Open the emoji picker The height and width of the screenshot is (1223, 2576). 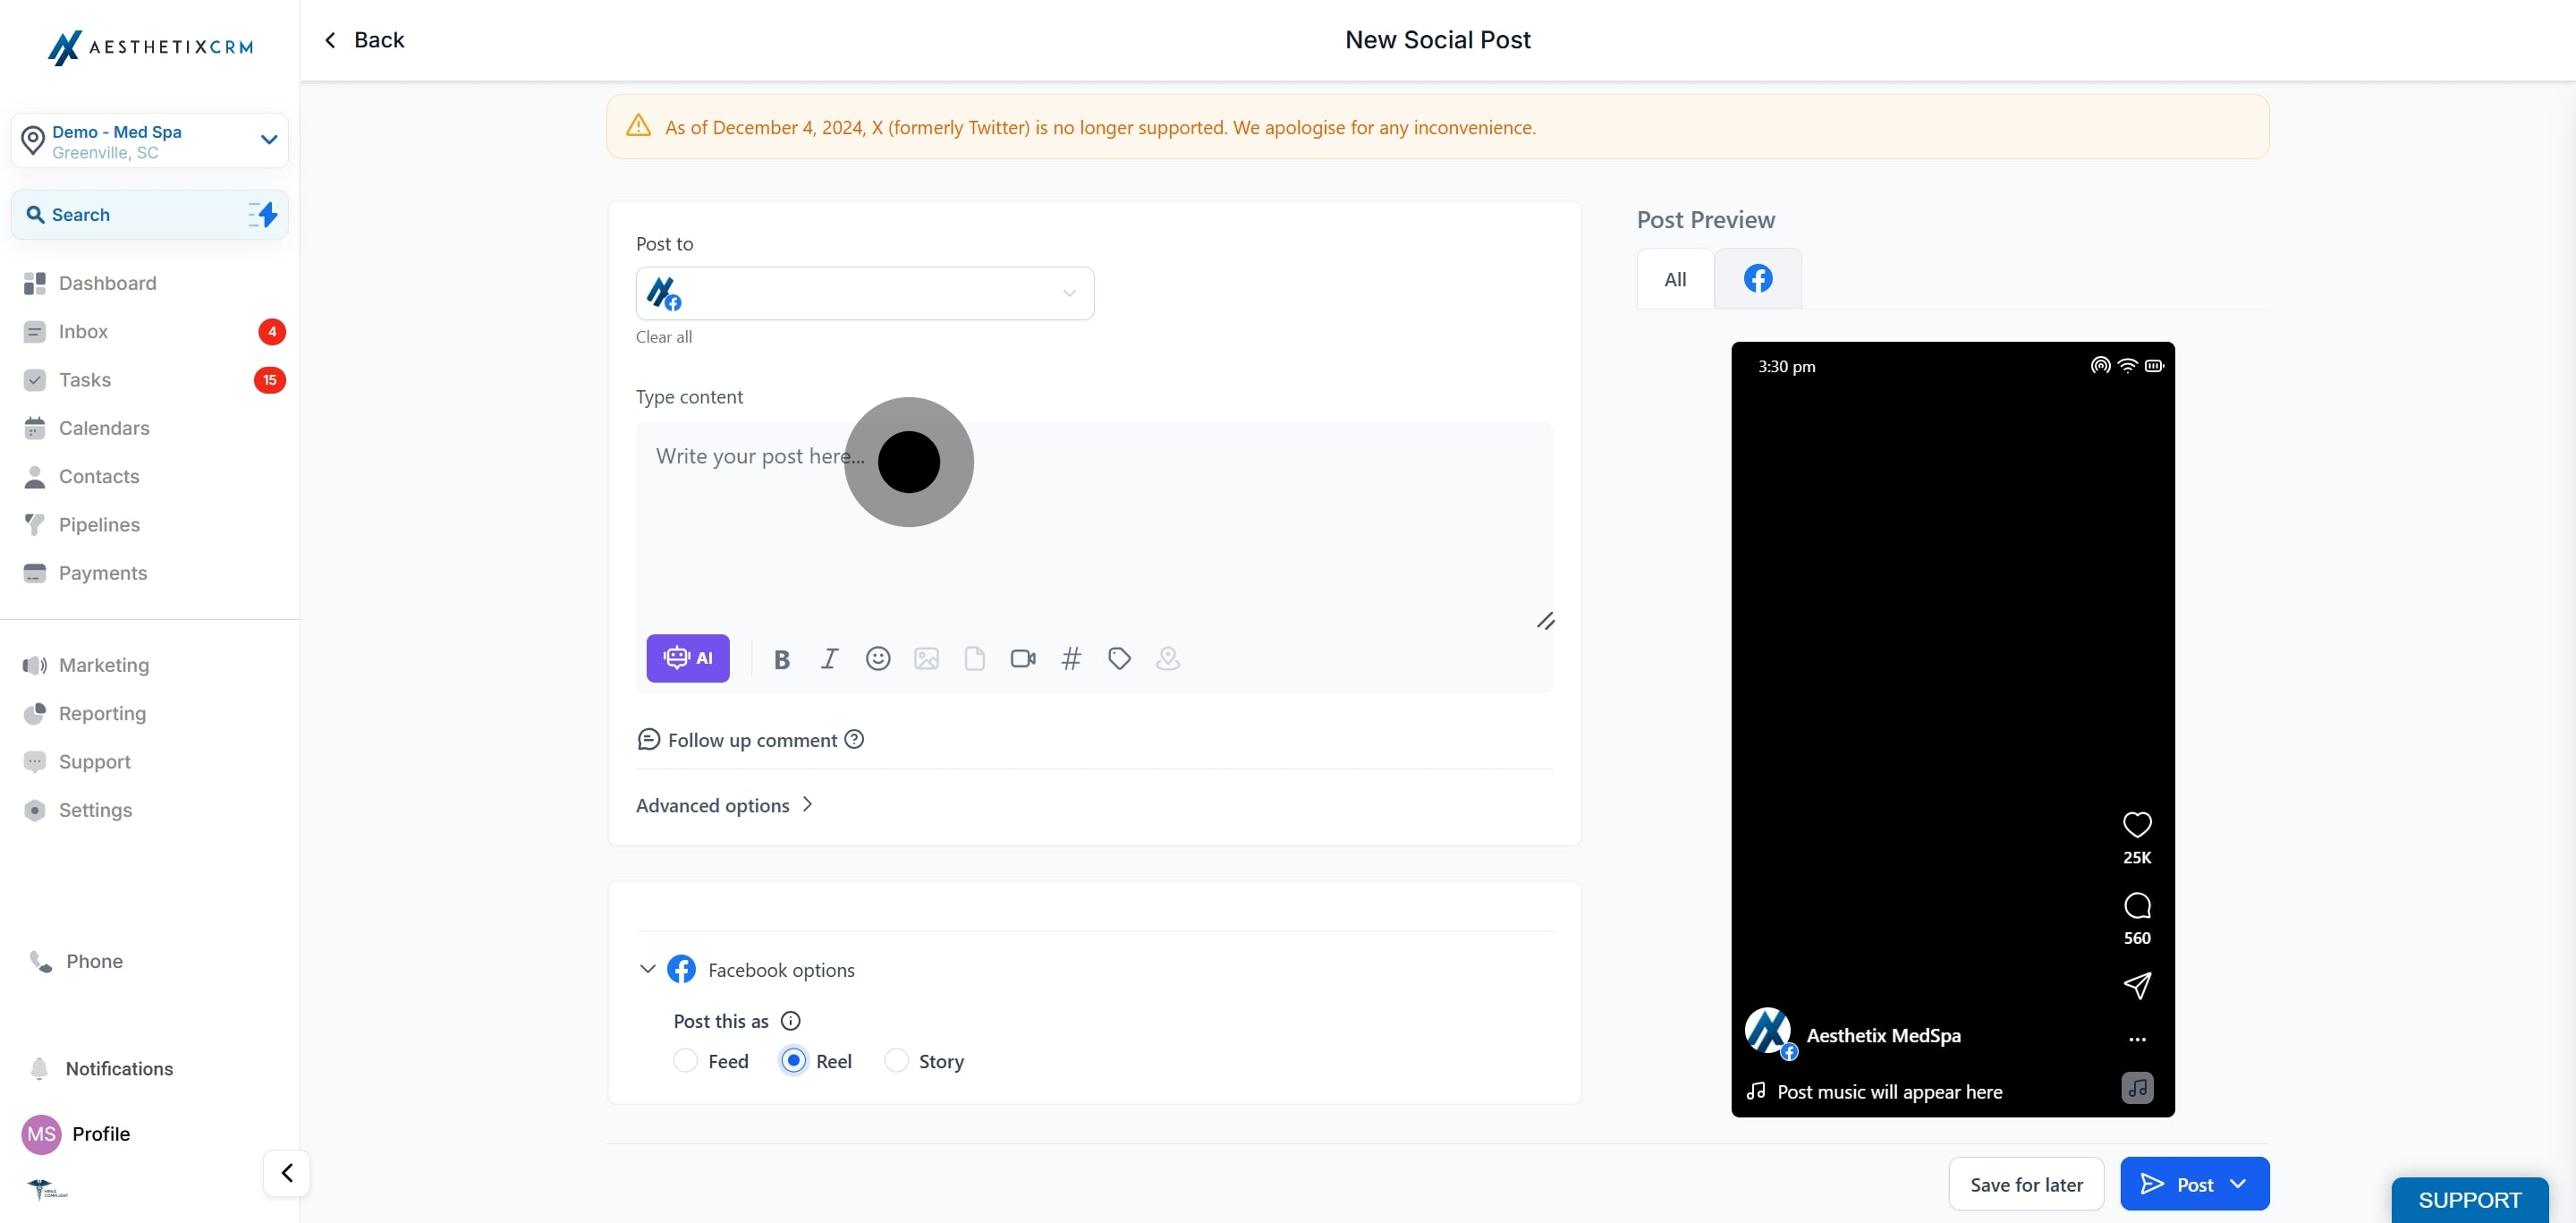coord(878,659)
